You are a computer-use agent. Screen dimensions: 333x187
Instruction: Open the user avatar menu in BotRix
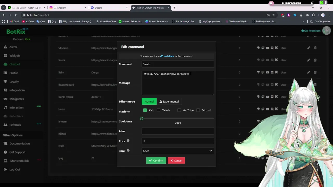pos(326,31)
